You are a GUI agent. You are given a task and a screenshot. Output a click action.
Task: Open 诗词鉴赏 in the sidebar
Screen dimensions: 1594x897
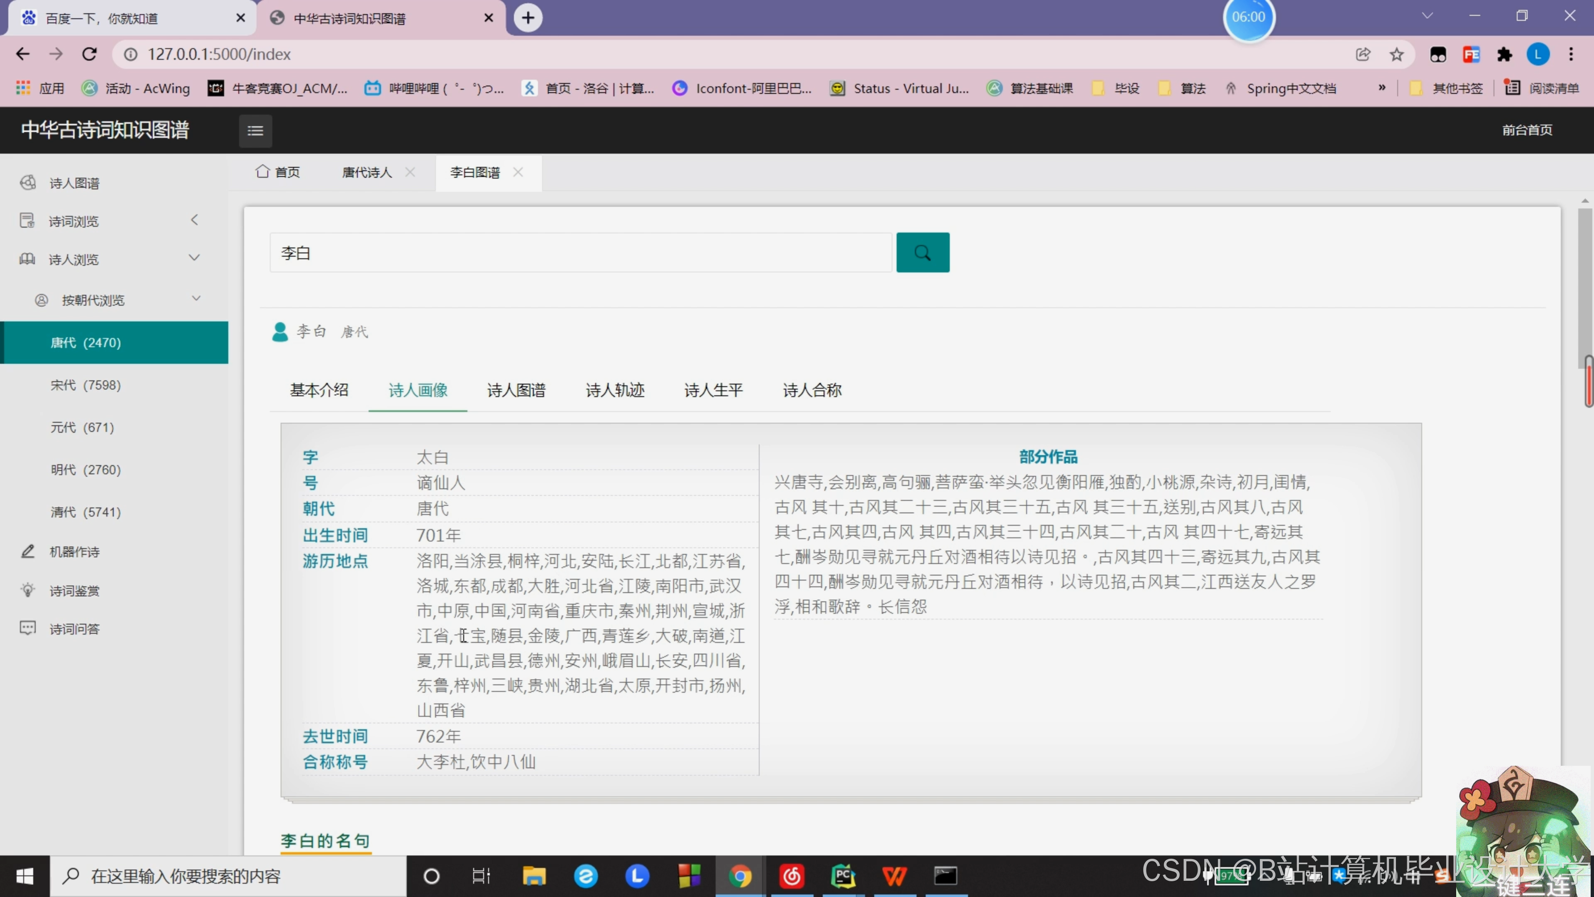pyautogui.click(x=74, y=591)
